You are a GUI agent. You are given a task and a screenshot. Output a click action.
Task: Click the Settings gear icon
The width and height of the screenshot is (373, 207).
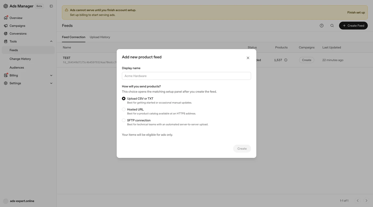tap(6, 83)
